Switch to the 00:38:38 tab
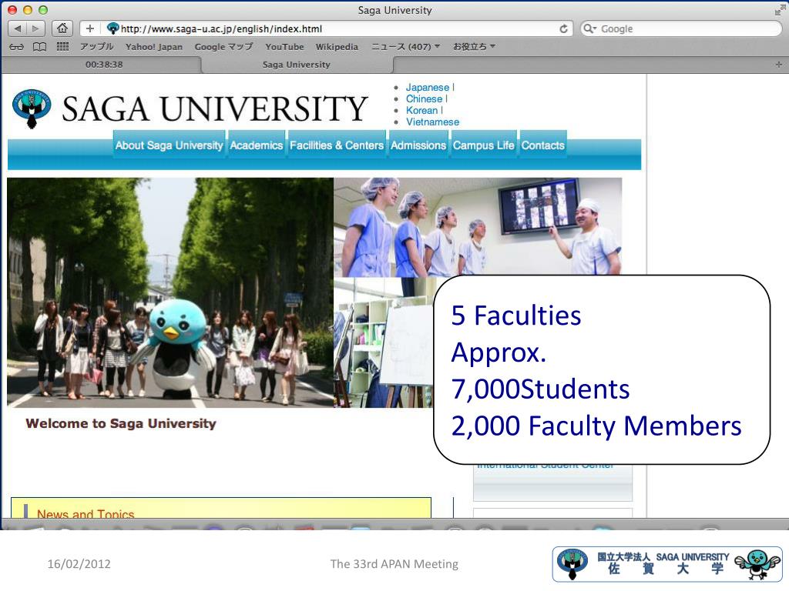The image size is (789, 591). (x=104, y=65)
